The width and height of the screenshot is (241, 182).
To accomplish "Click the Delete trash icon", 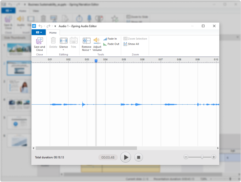I will (x=53, y=41).
